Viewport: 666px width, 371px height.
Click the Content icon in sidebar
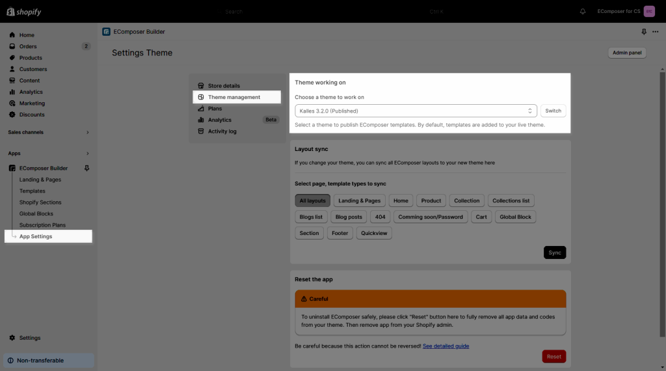pyautogui.click(x=12, y=80)
